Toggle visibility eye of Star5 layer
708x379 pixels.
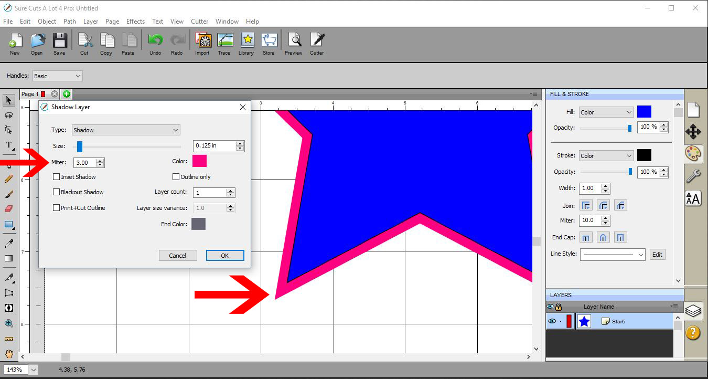pos(551,321)
